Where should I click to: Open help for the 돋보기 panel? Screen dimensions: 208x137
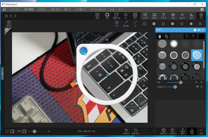(x=195, y=30)
